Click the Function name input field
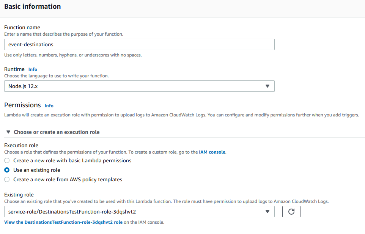Screen dimensions: 365x234 tap(139, 44)
